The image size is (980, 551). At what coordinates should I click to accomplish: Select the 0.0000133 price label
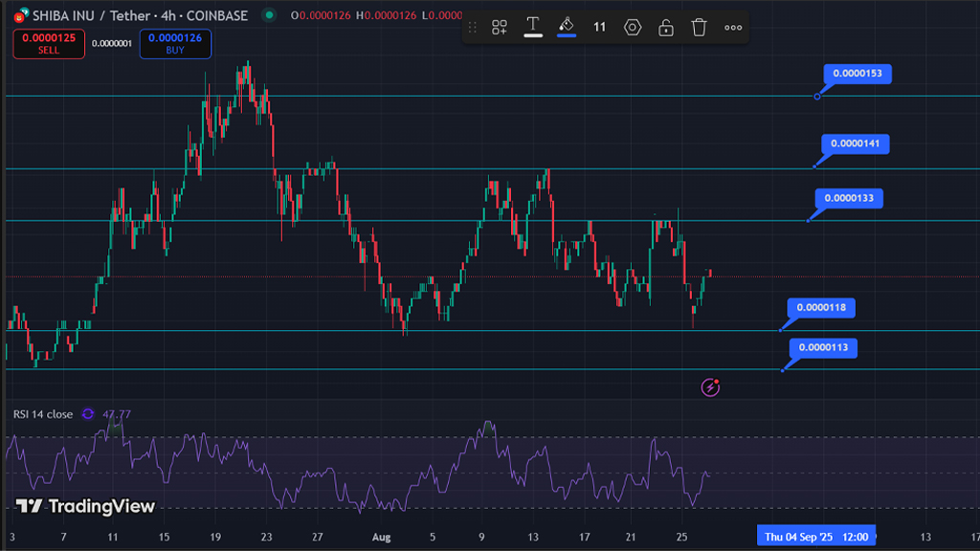tap(849, 199)
